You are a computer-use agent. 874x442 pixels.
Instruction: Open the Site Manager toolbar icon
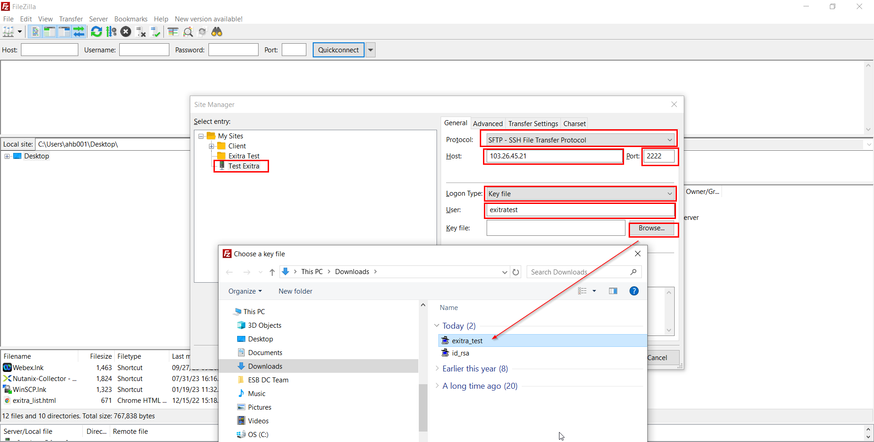8,32
